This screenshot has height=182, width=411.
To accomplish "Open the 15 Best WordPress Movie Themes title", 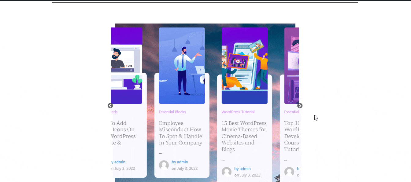I will (x=244, y=136).
